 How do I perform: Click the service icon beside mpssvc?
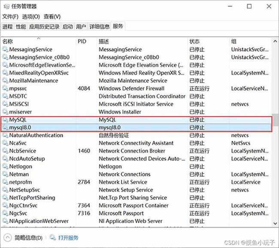5,88
